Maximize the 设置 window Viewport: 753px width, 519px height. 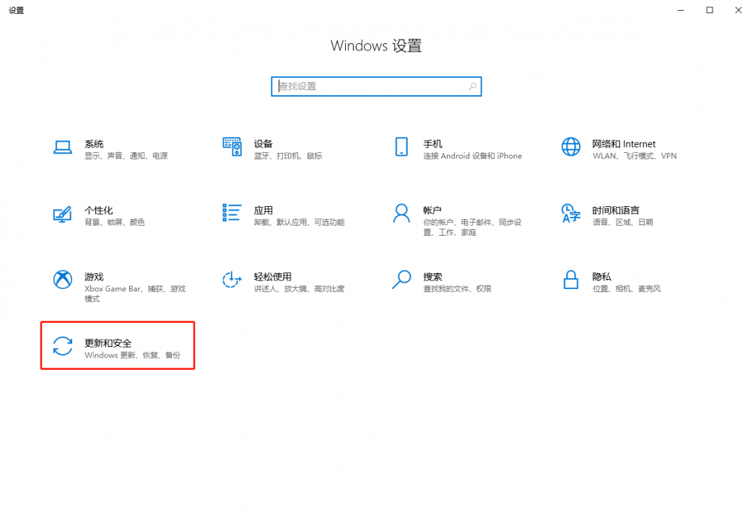[x=710, y=10]
